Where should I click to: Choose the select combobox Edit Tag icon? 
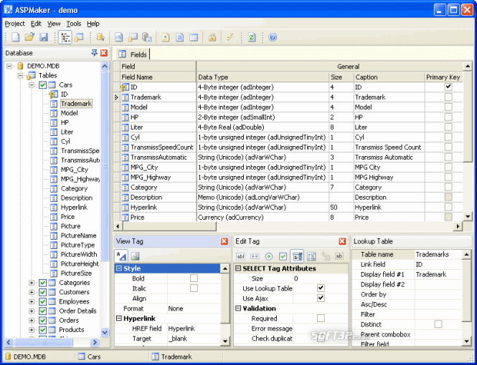[297, 256]
